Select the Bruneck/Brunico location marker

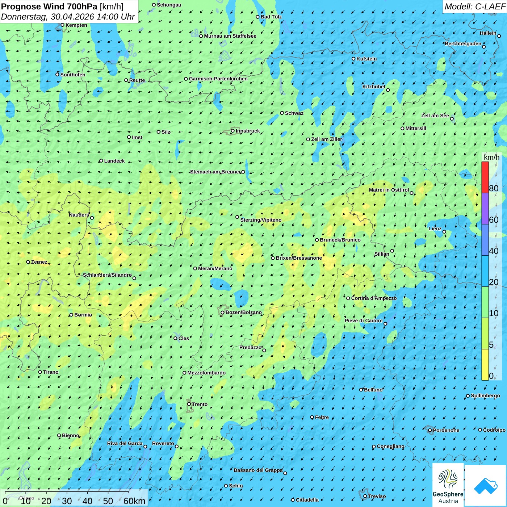[317, 240]
